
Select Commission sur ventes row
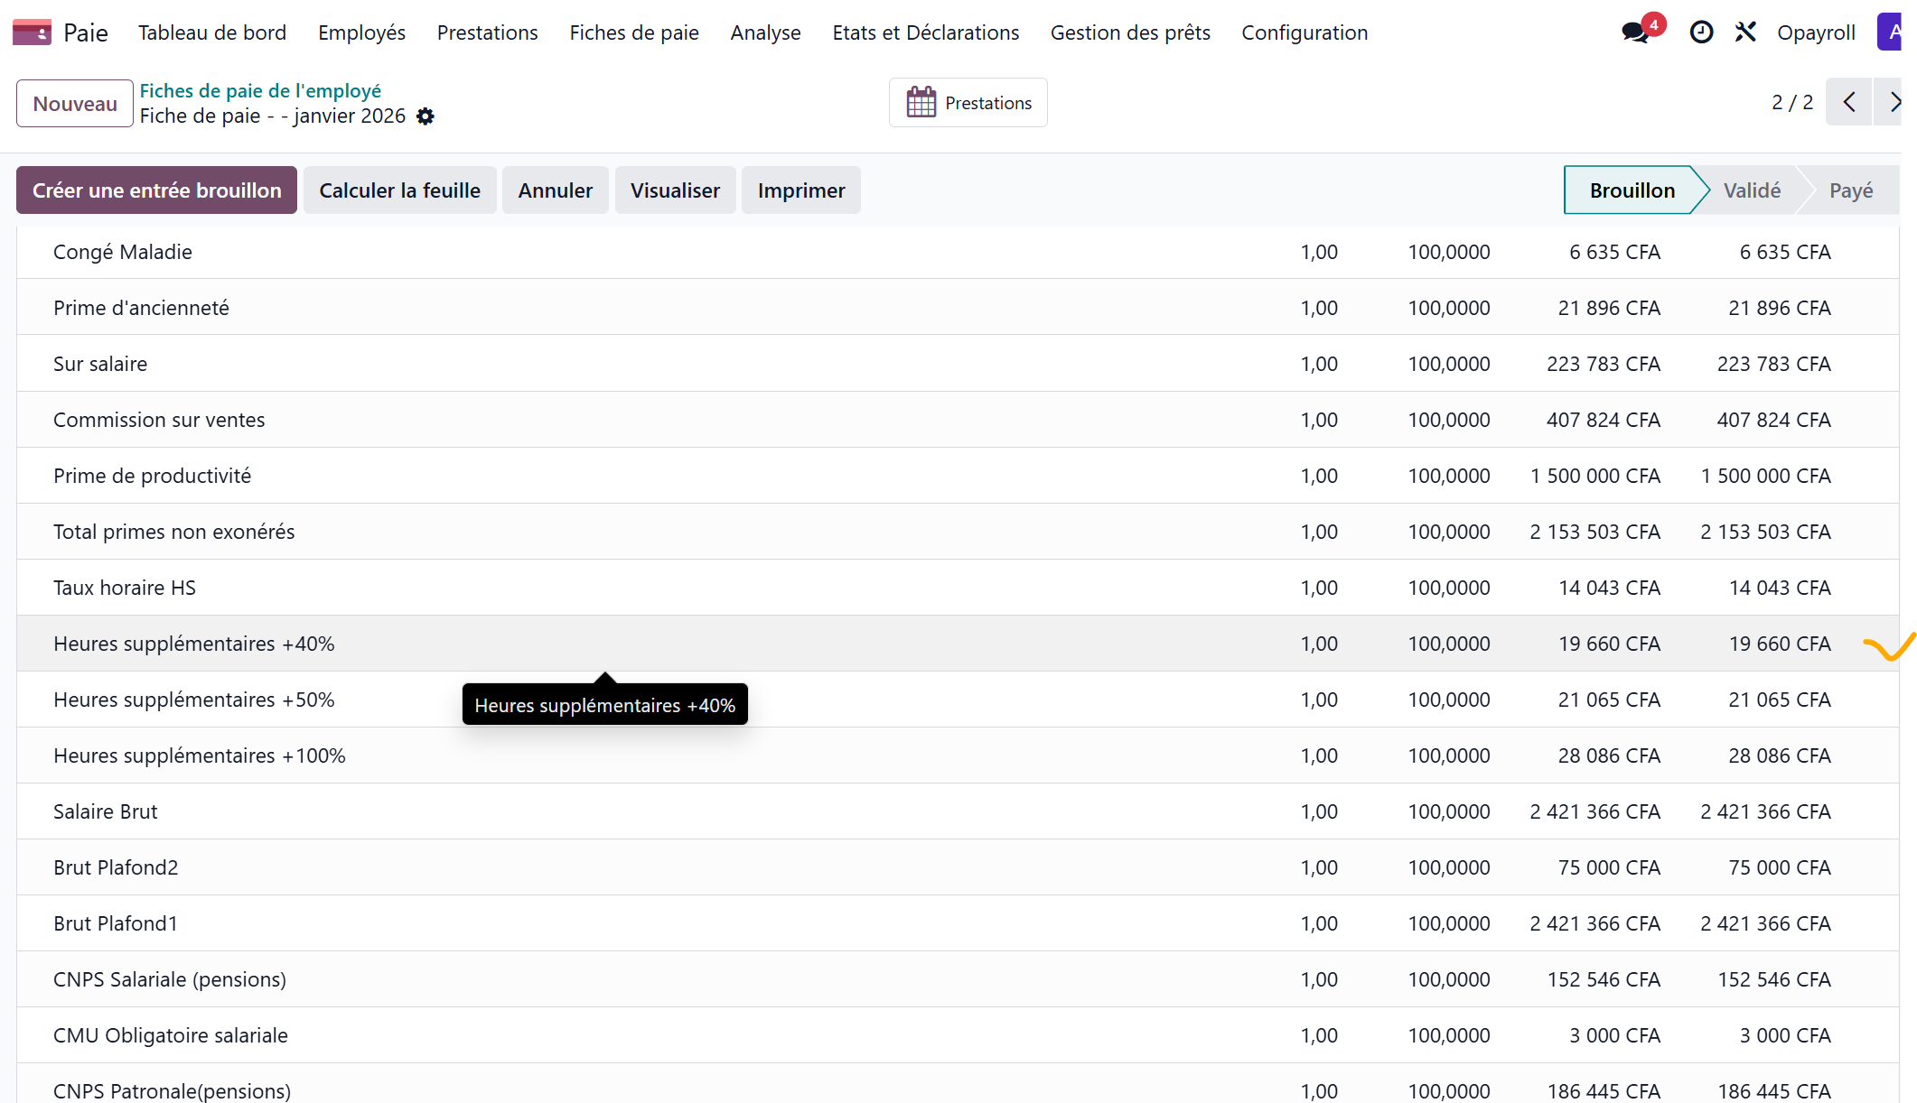pyautogui.click(x=958, y=420)
